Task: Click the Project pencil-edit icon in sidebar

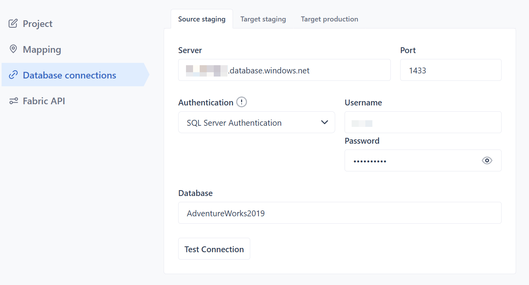Action: (13, 24)
